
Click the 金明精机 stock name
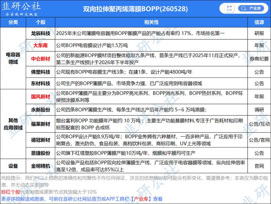pyautogui.click(x=40, y=166)
